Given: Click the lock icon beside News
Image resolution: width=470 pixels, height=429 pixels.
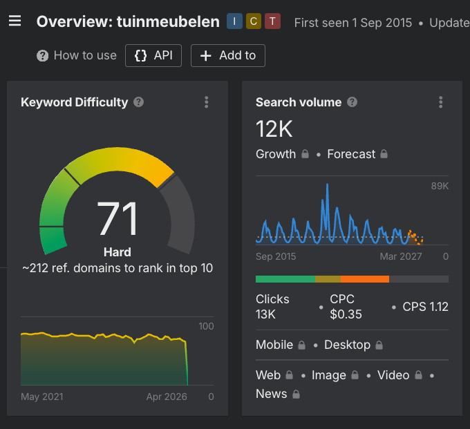Looking at the screenshot, I should coord(296,394).
